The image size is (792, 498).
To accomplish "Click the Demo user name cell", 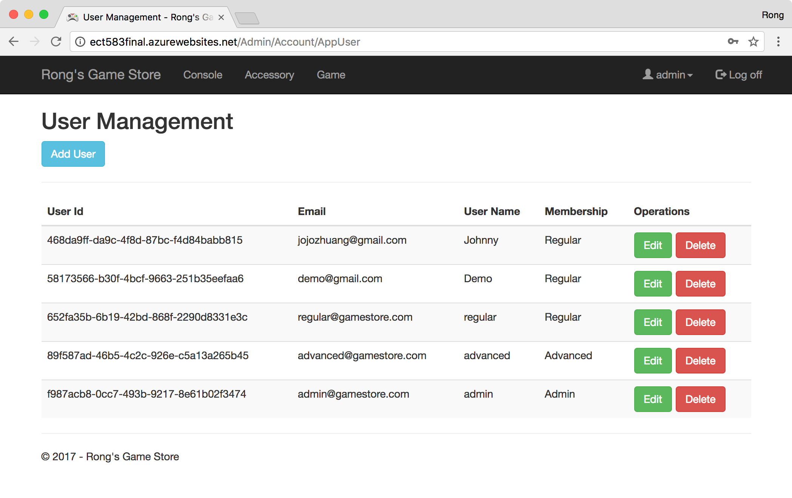I will point(478,279).
